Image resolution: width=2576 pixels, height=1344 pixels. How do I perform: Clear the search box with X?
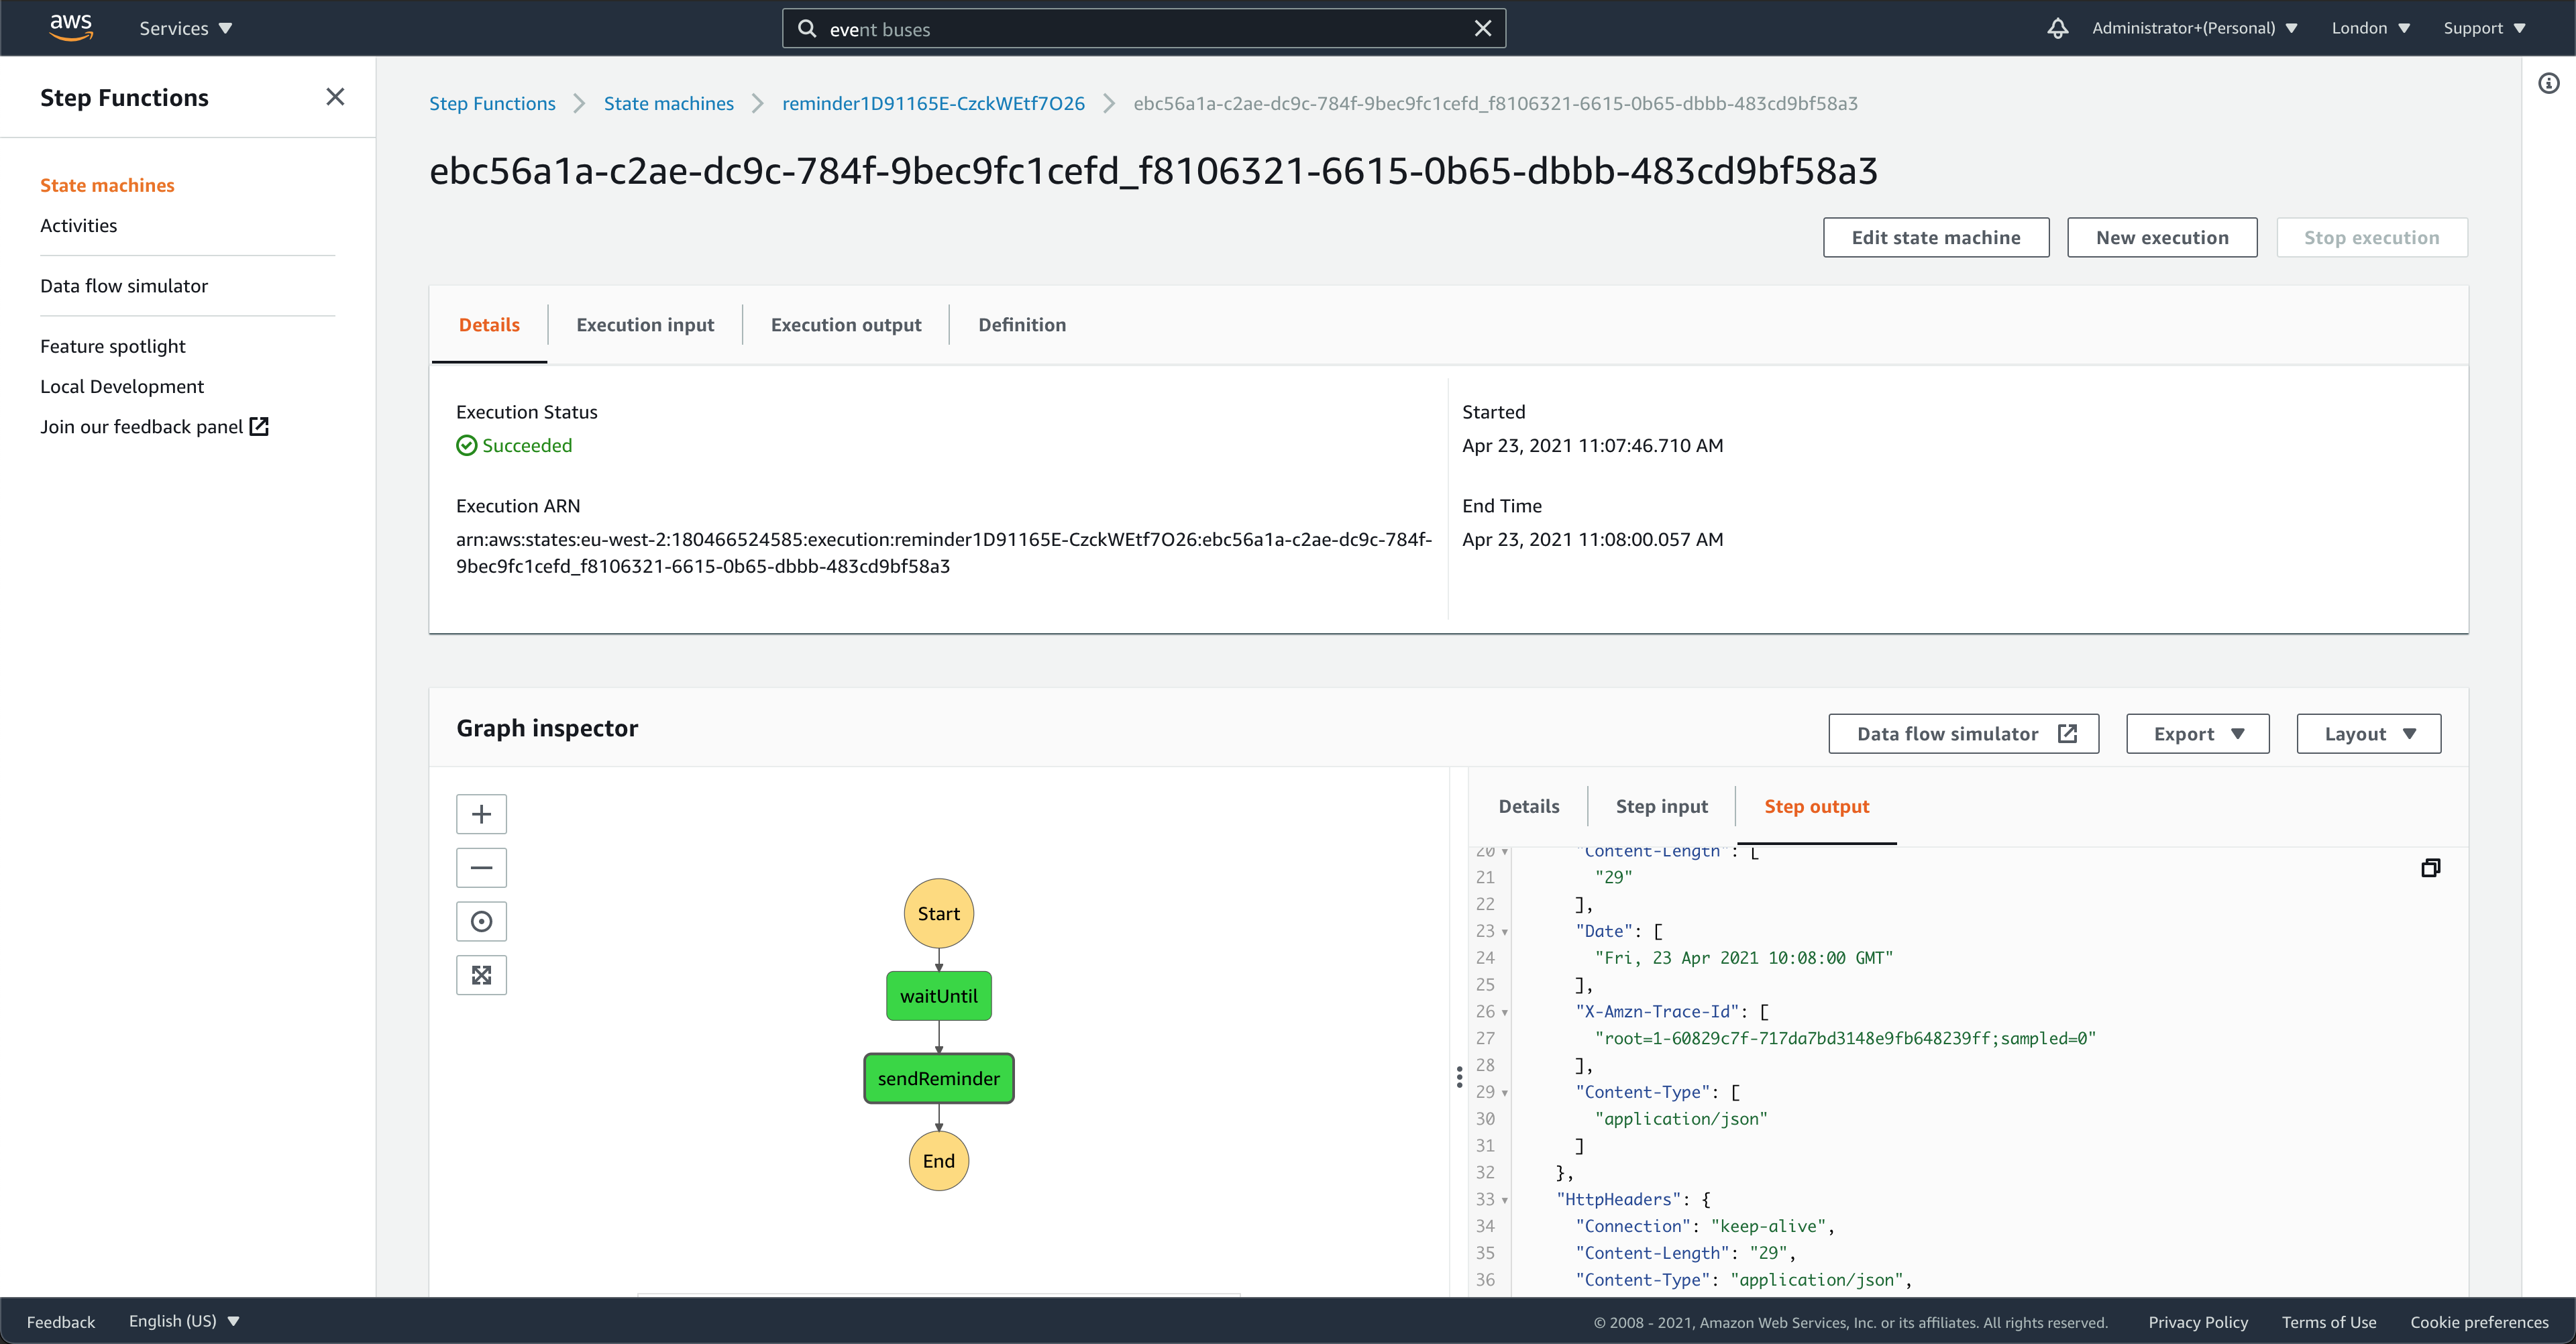coord(1483,28)
